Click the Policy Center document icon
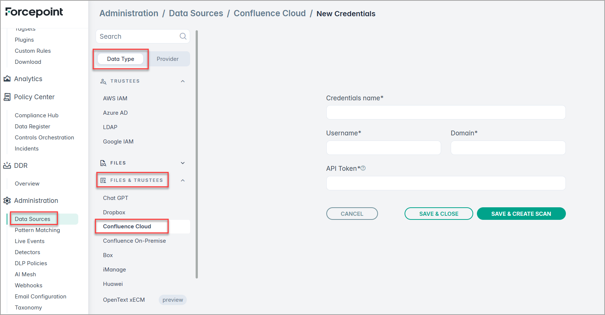This screenshot has height=315, width=605. 7,97
